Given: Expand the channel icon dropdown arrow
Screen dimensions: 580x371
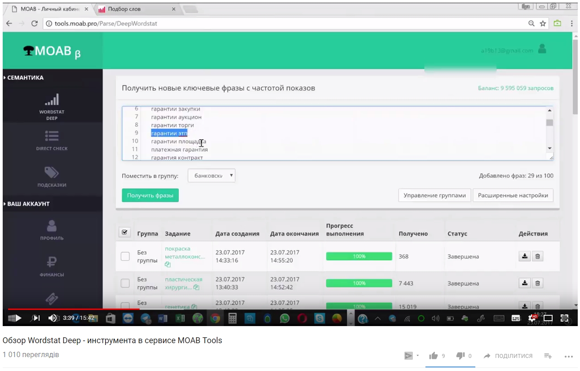Looking at the screenshot, I should coord(418,356).
